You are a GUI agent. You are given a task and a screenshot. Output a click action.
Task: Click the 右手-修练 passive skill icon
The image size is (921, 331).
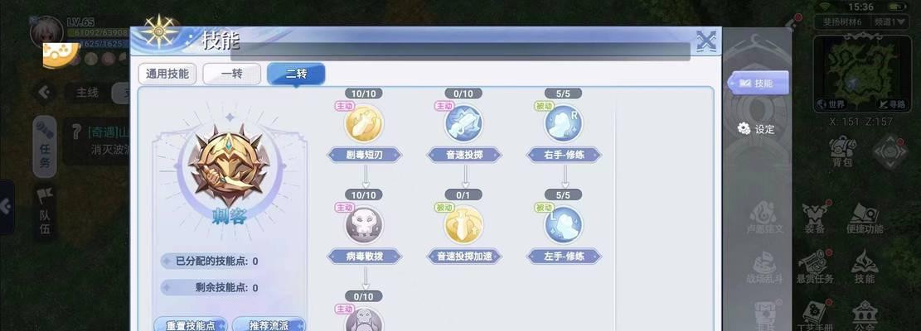[x=564, y=123]
